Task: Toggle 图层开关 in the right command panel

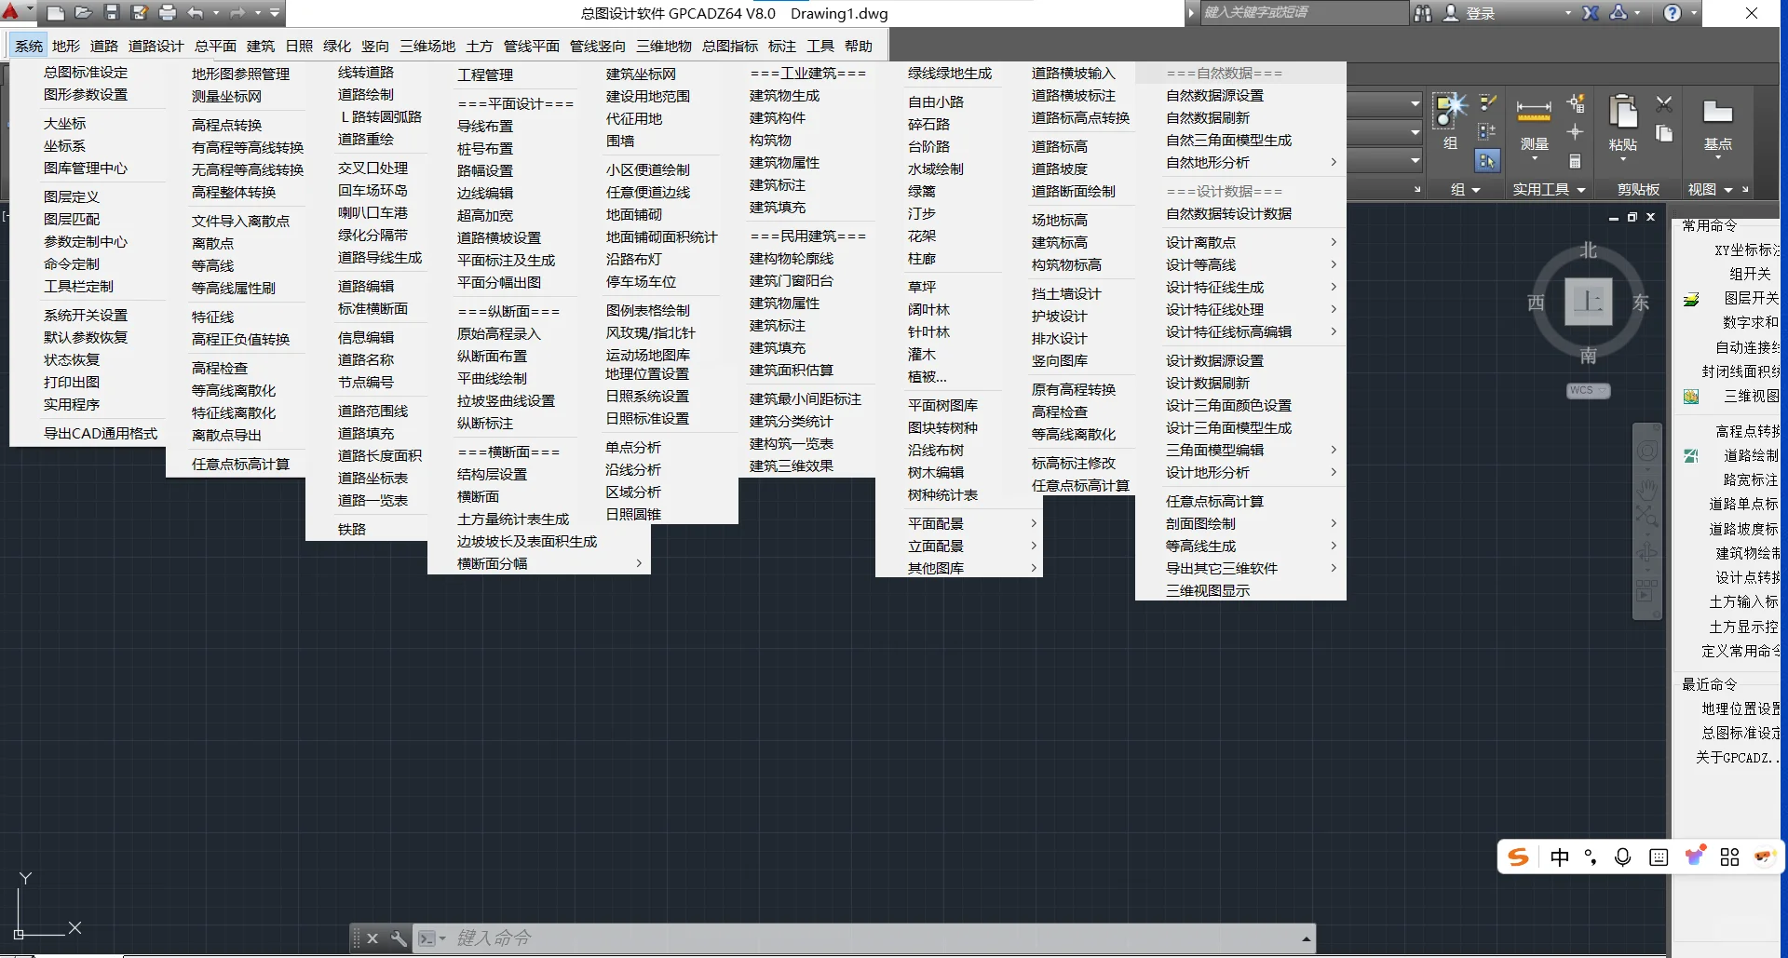Action: 1754,299
